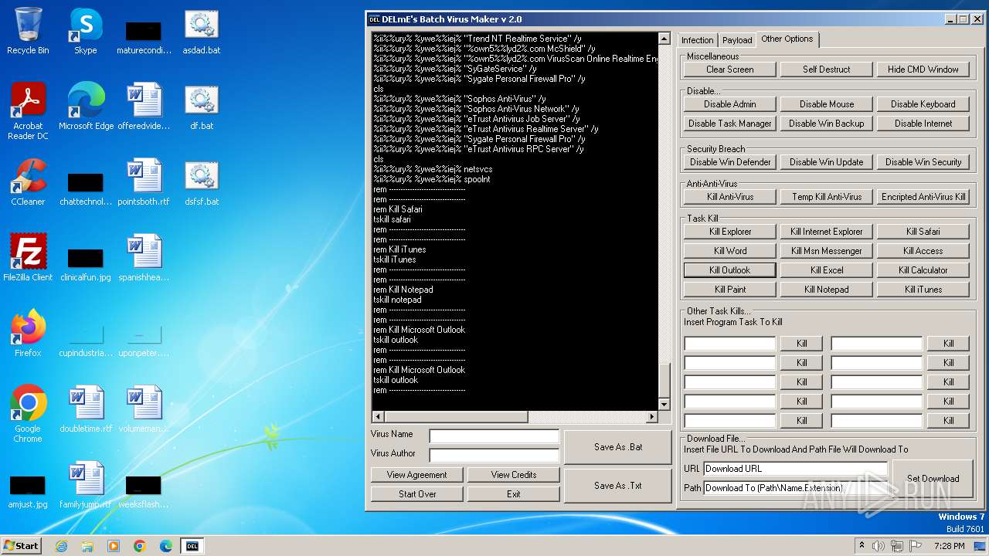Click Hide CMD Window button
Image resolution: width=989 pixels, height=556 pixels.
(x=923, y=69)
